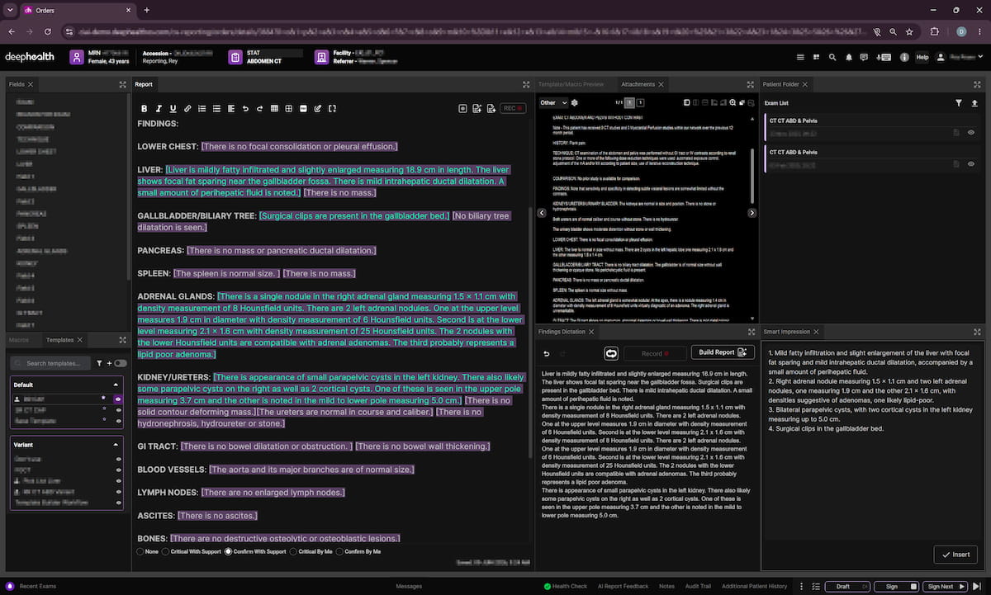Click the Build Report button
The height and width of the screenshot is (595, 991).
point(723,352)
